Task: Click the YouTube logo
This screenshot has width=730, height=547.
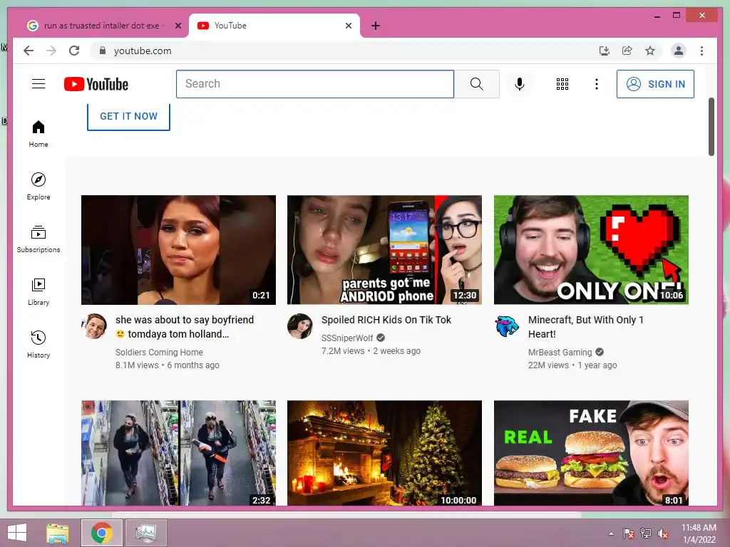Action: (96, 84)
